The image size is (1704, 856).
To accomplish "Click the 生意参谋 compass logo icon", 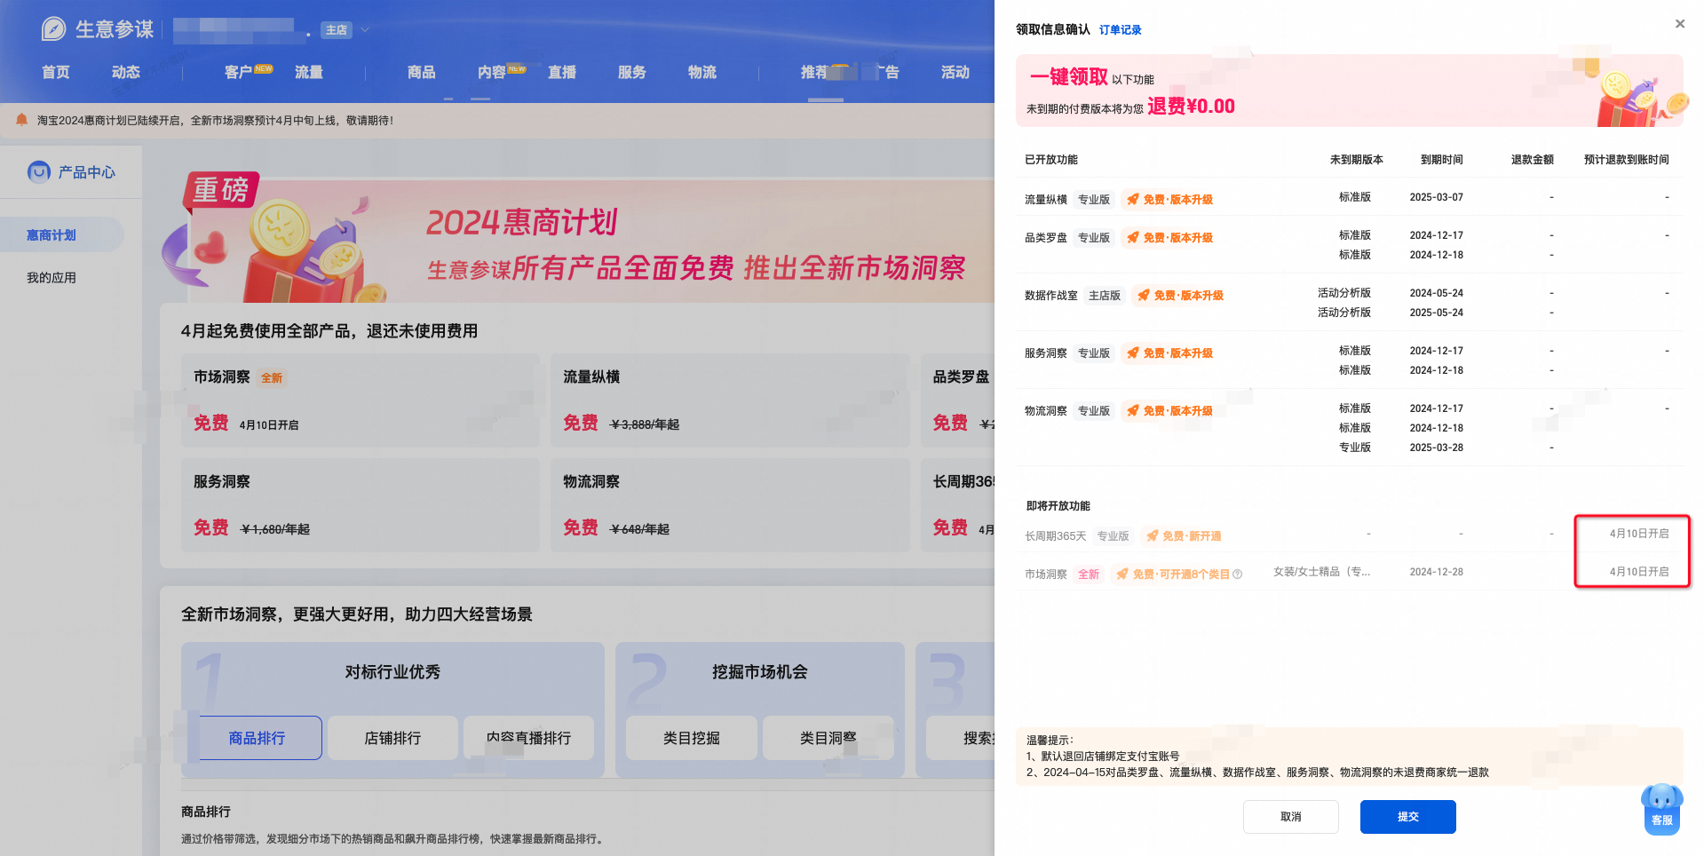I will click(x=53, y=29).
